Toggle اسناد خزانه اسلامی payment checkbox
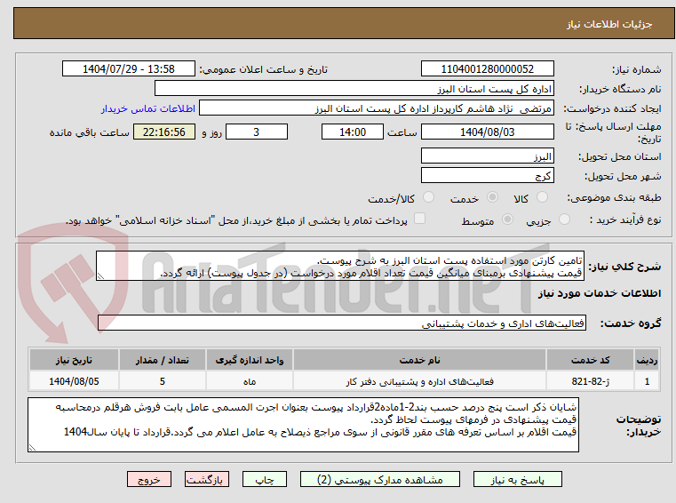 click(x=419, y=219)
